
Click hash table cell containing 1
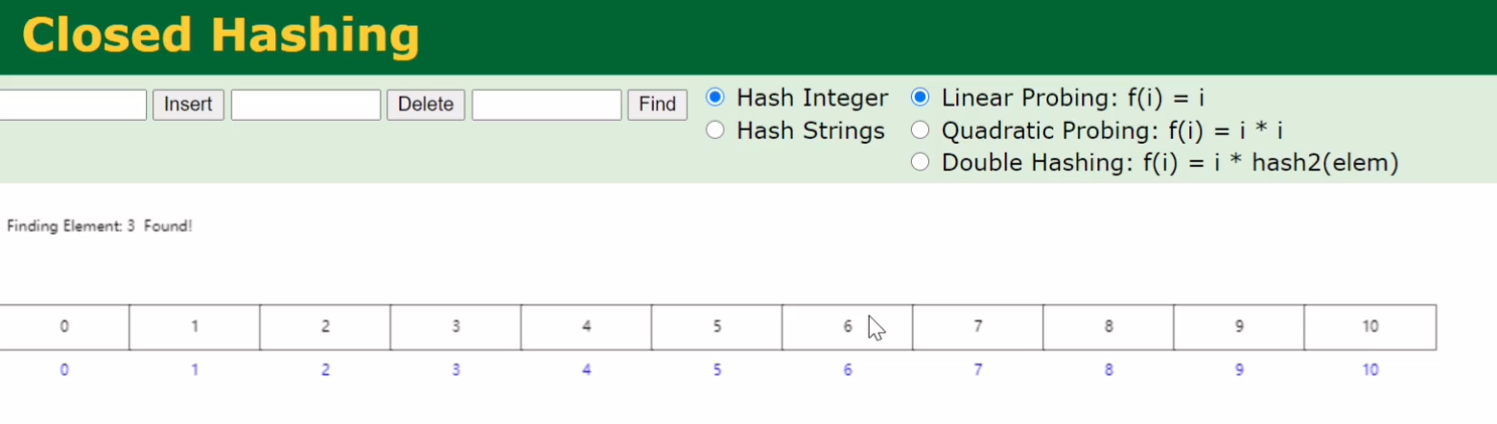pyautogui.click(x=195, y=327)
